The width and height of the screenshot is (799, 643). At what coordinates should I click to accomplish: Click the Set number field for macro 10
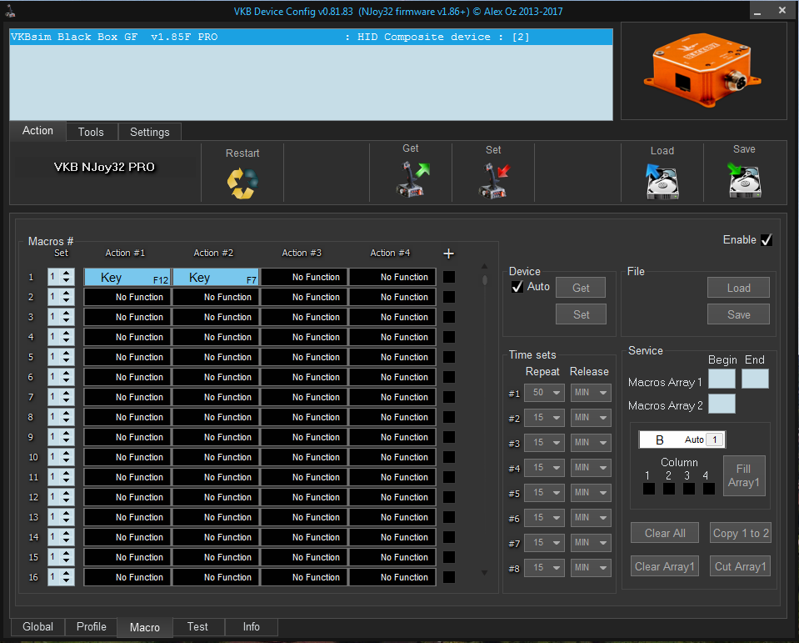click(x=54, y=457)
